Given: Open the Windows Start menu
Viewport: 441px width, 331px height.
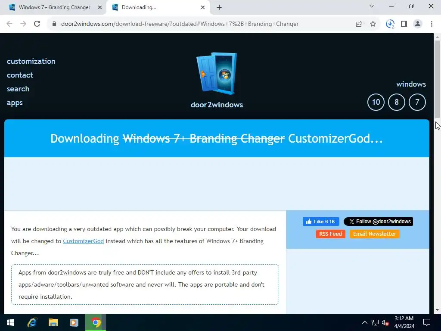Looking at the screenshot, I should 10,322.
